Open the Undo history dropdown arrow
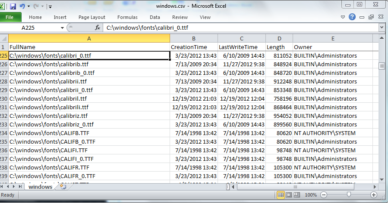The image size is (388, 203). (28, 6)
